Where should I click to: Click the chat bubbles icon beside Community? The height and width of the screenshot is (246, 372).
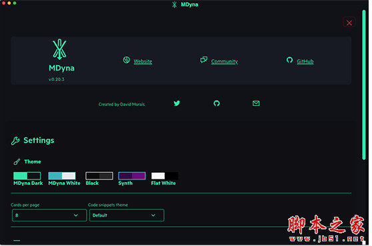pyautogui.click(x=203, y=60)
